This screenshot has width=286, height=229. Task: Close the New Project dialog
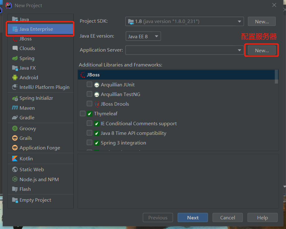274,5
